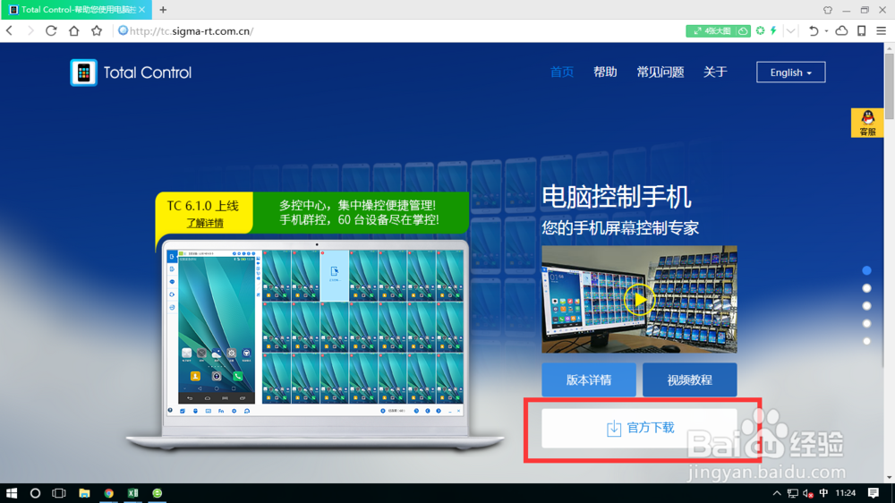Open the 关于 navigation item
Screen dimensions: 895x503
[715, 72]
